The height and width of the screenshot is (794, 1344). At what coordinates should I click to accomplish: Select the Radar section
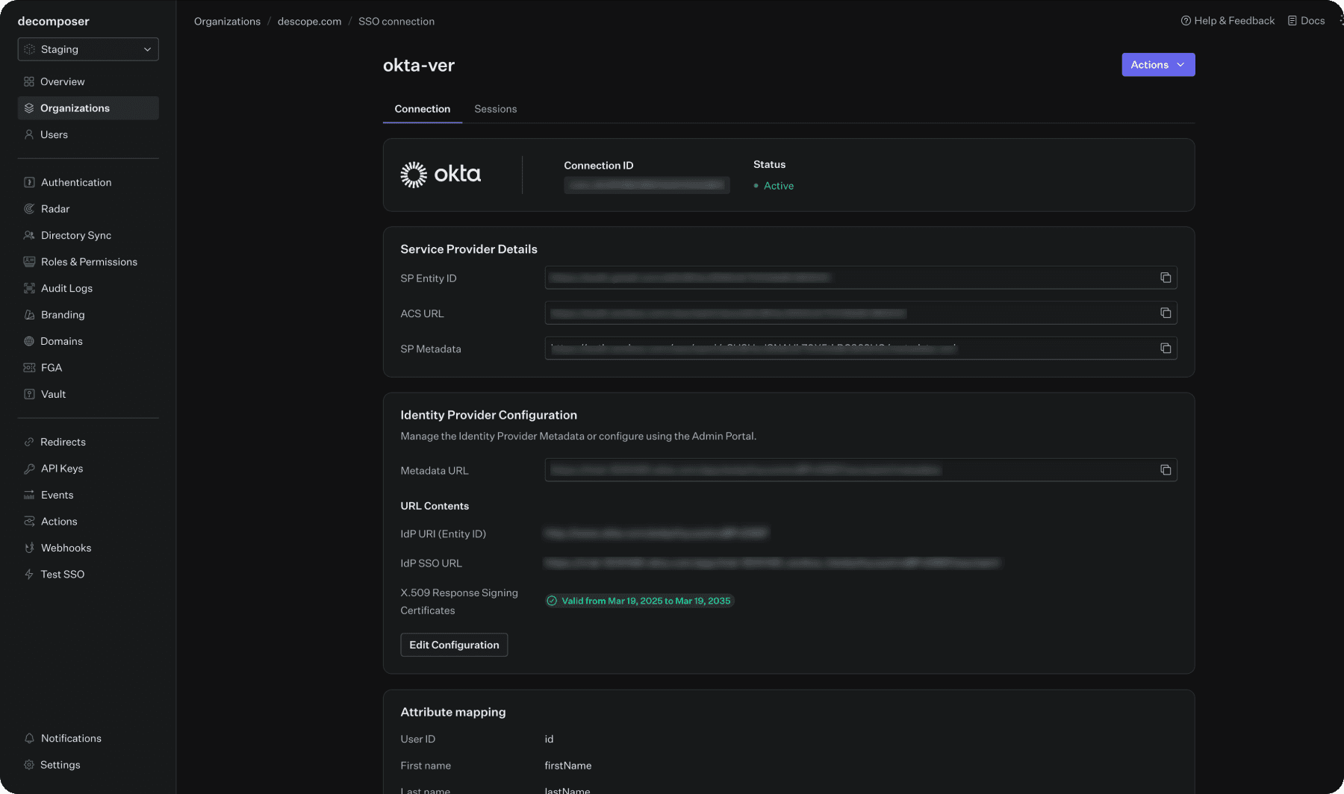tap(56, 209)
